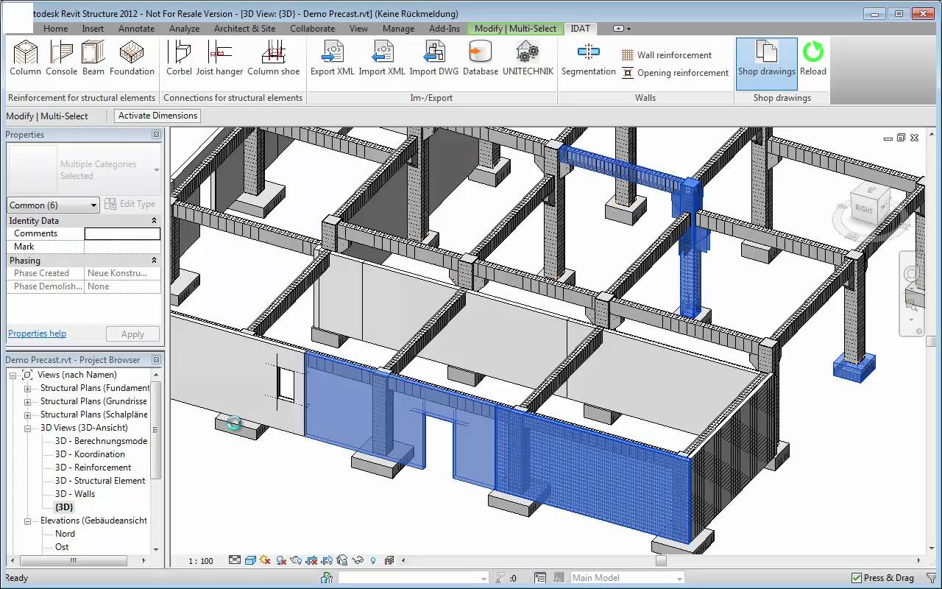Open the Annotate ribbon tab
Image resolution: width=942 pixels, height=589 pixels.
(136, 29)
